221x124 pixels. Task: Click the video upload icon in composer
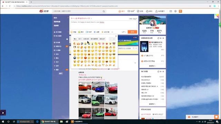click(89, 32)
